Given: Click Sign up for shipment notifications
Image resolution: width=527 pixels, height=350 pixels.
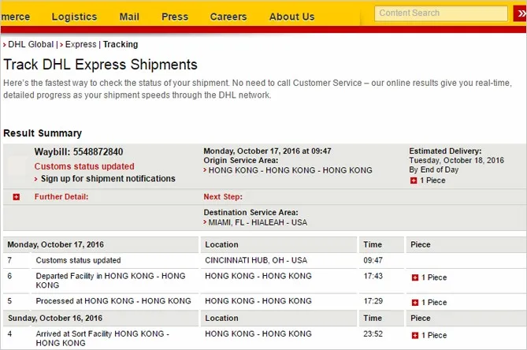Looking at the screenshot, I should 108,178.
